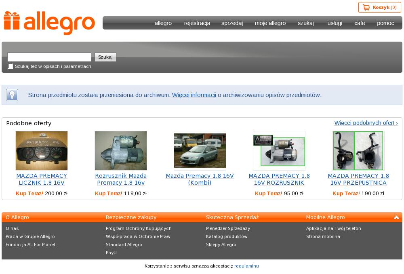Screen dimensions: 404x274
Task: Open the szukaj menu item
Action: point(306,23)
